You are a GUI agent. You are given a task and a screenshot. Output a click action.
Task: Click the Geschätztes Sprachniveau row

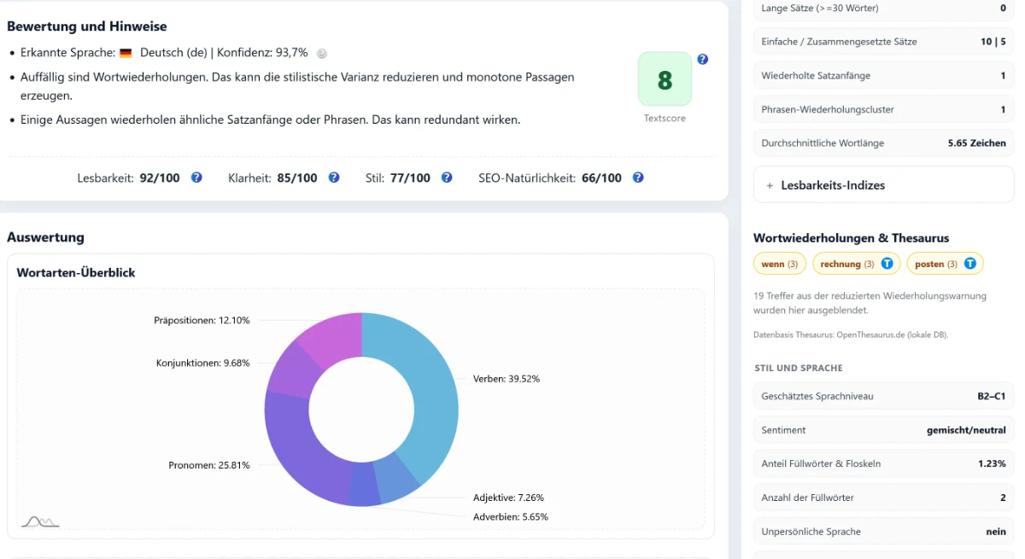(x=883, y=396)
